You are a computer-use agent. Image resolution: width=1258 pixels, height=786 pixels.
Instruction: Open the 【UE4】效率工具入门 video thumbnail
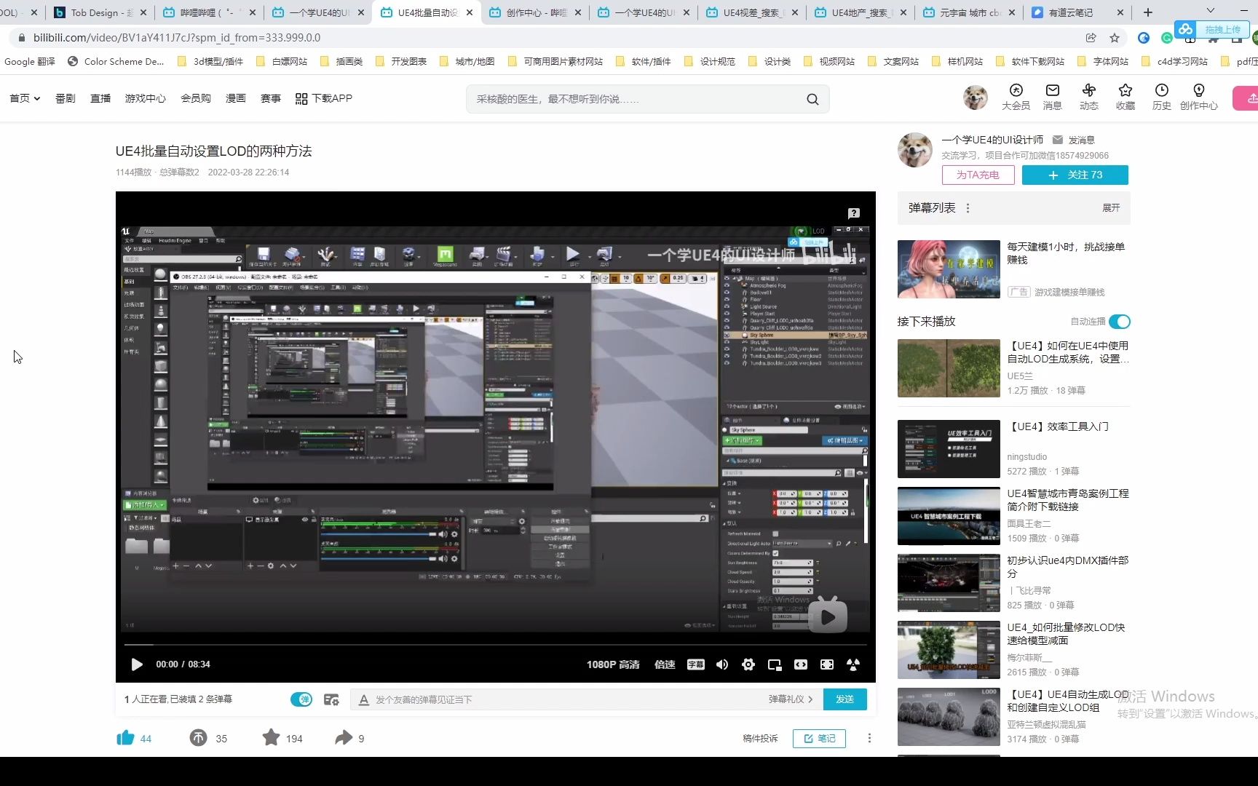pos(949,449)
